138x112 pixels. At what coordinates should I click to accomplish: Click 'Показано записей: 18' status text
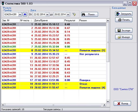coord(13,109)
